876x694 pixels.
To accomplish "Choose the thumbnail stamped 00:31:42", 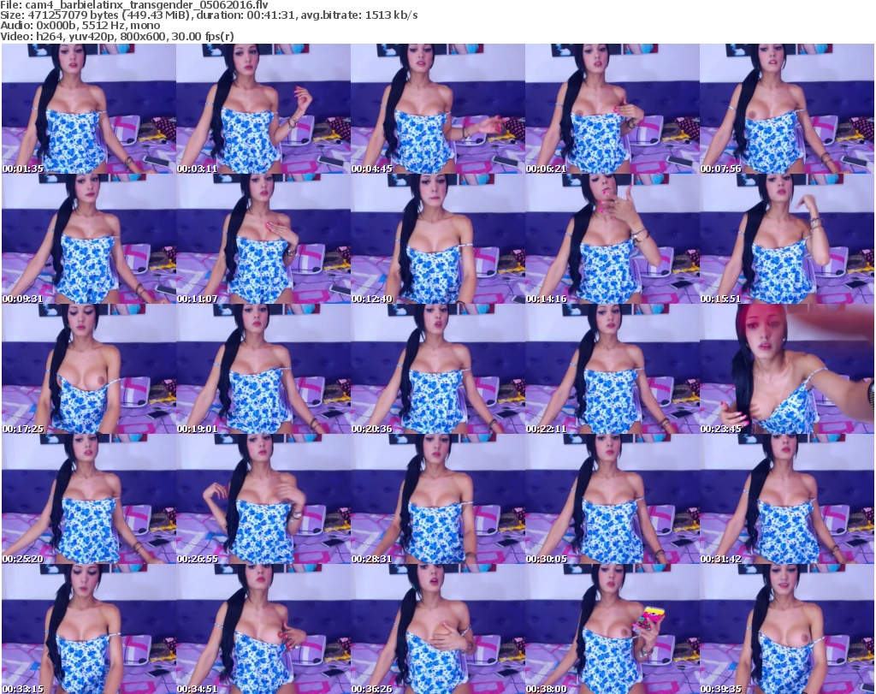I will pos(787,499).
